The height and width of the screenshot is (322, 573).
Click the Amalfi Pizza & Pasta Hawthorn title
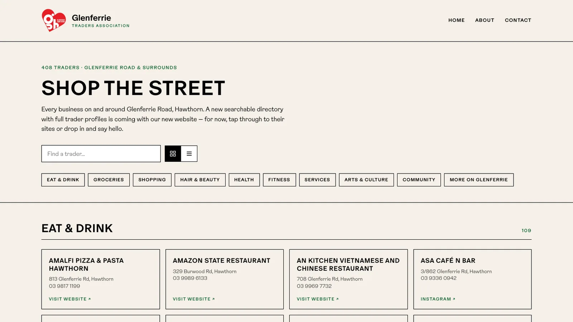(x=86, y=264)
